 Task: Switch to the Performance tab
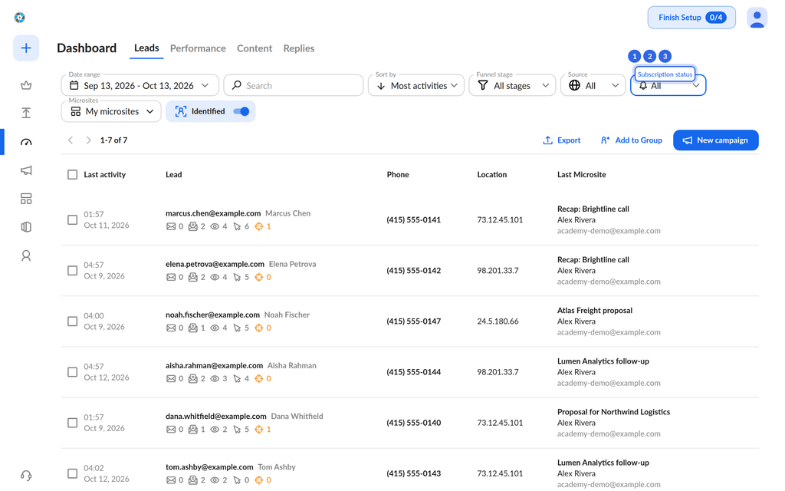click(x=198, y=48)
